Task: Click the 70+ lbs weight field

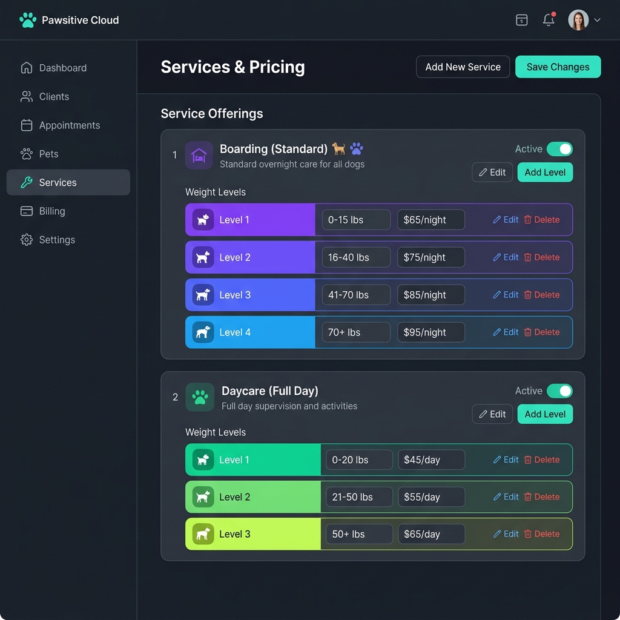Action: pyautogui.click(x=356, y=332)
